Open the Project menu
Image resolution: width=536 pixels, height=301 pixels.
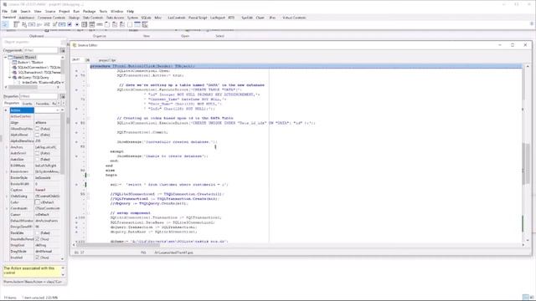64,11
